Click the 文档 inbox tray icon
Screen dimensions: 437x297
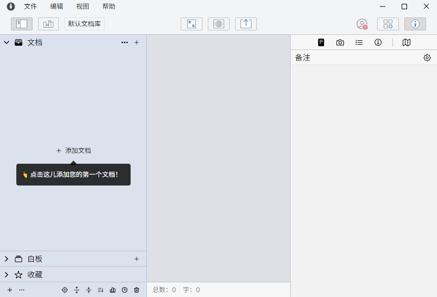[x=19, y=42]
